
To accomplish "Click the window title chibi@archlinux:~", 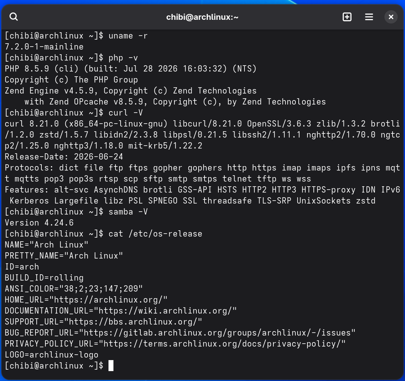I will tap(202, 17).
